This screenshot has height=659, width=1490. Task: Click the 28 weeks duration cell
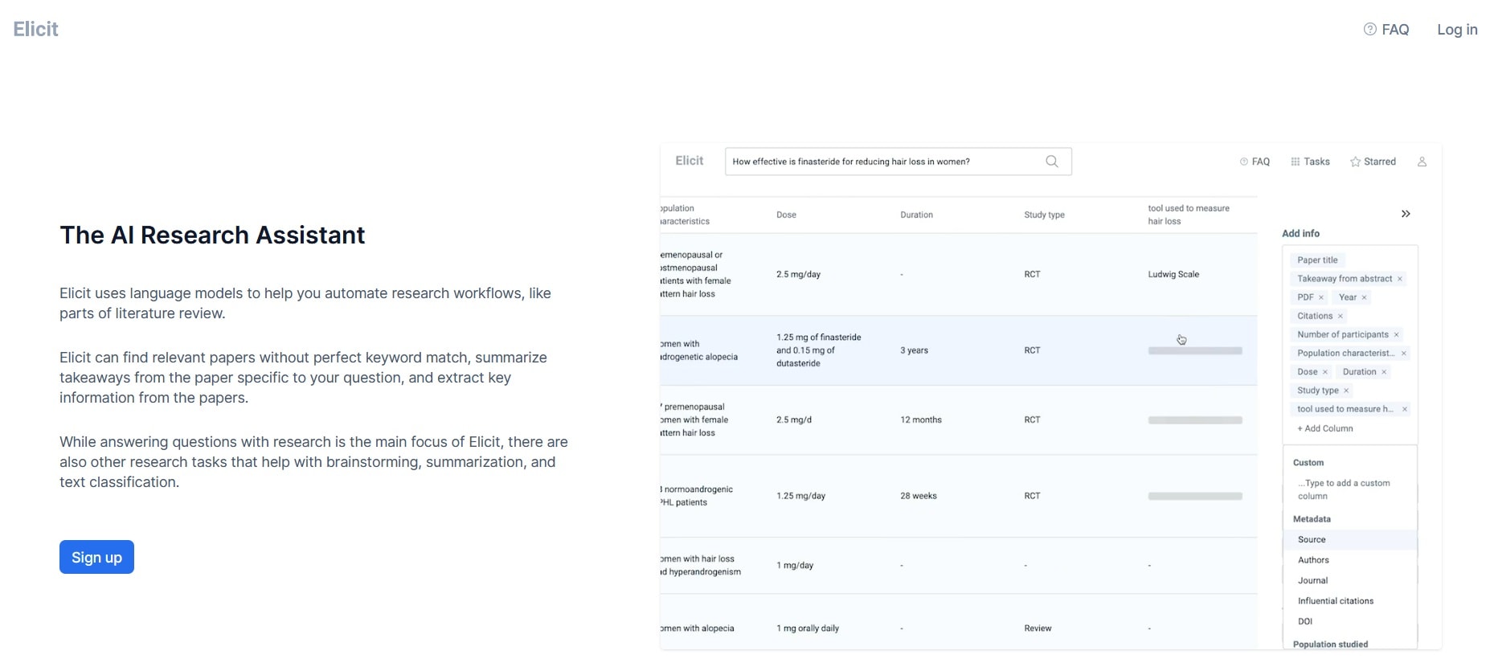point(919,496)
